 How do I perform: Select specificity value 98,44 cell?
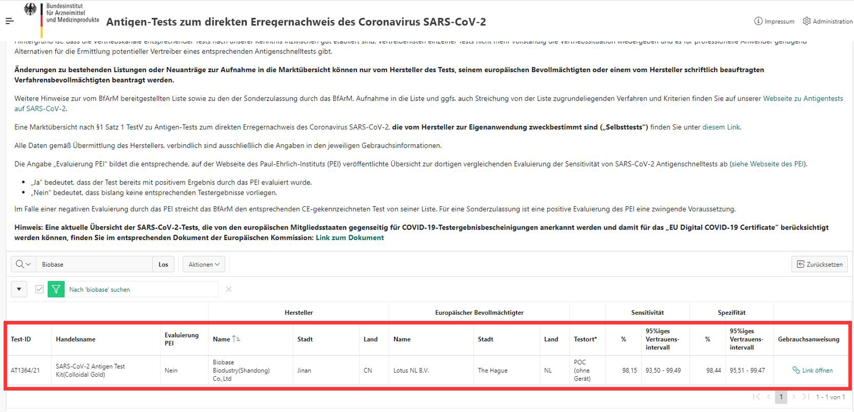click(707, 371)
